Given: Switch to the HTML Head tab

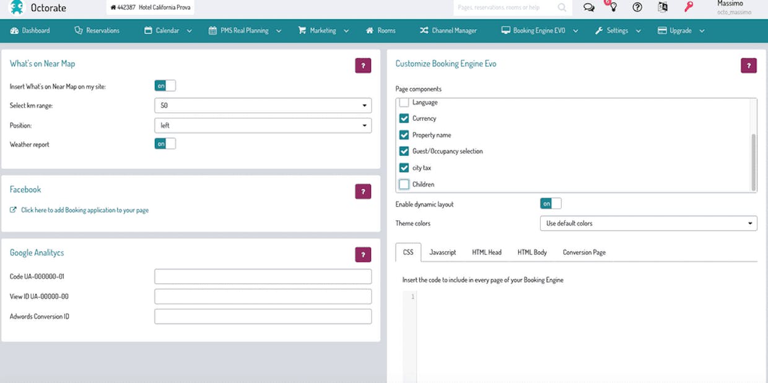Looking at the screenshot, I should [487, 252].
